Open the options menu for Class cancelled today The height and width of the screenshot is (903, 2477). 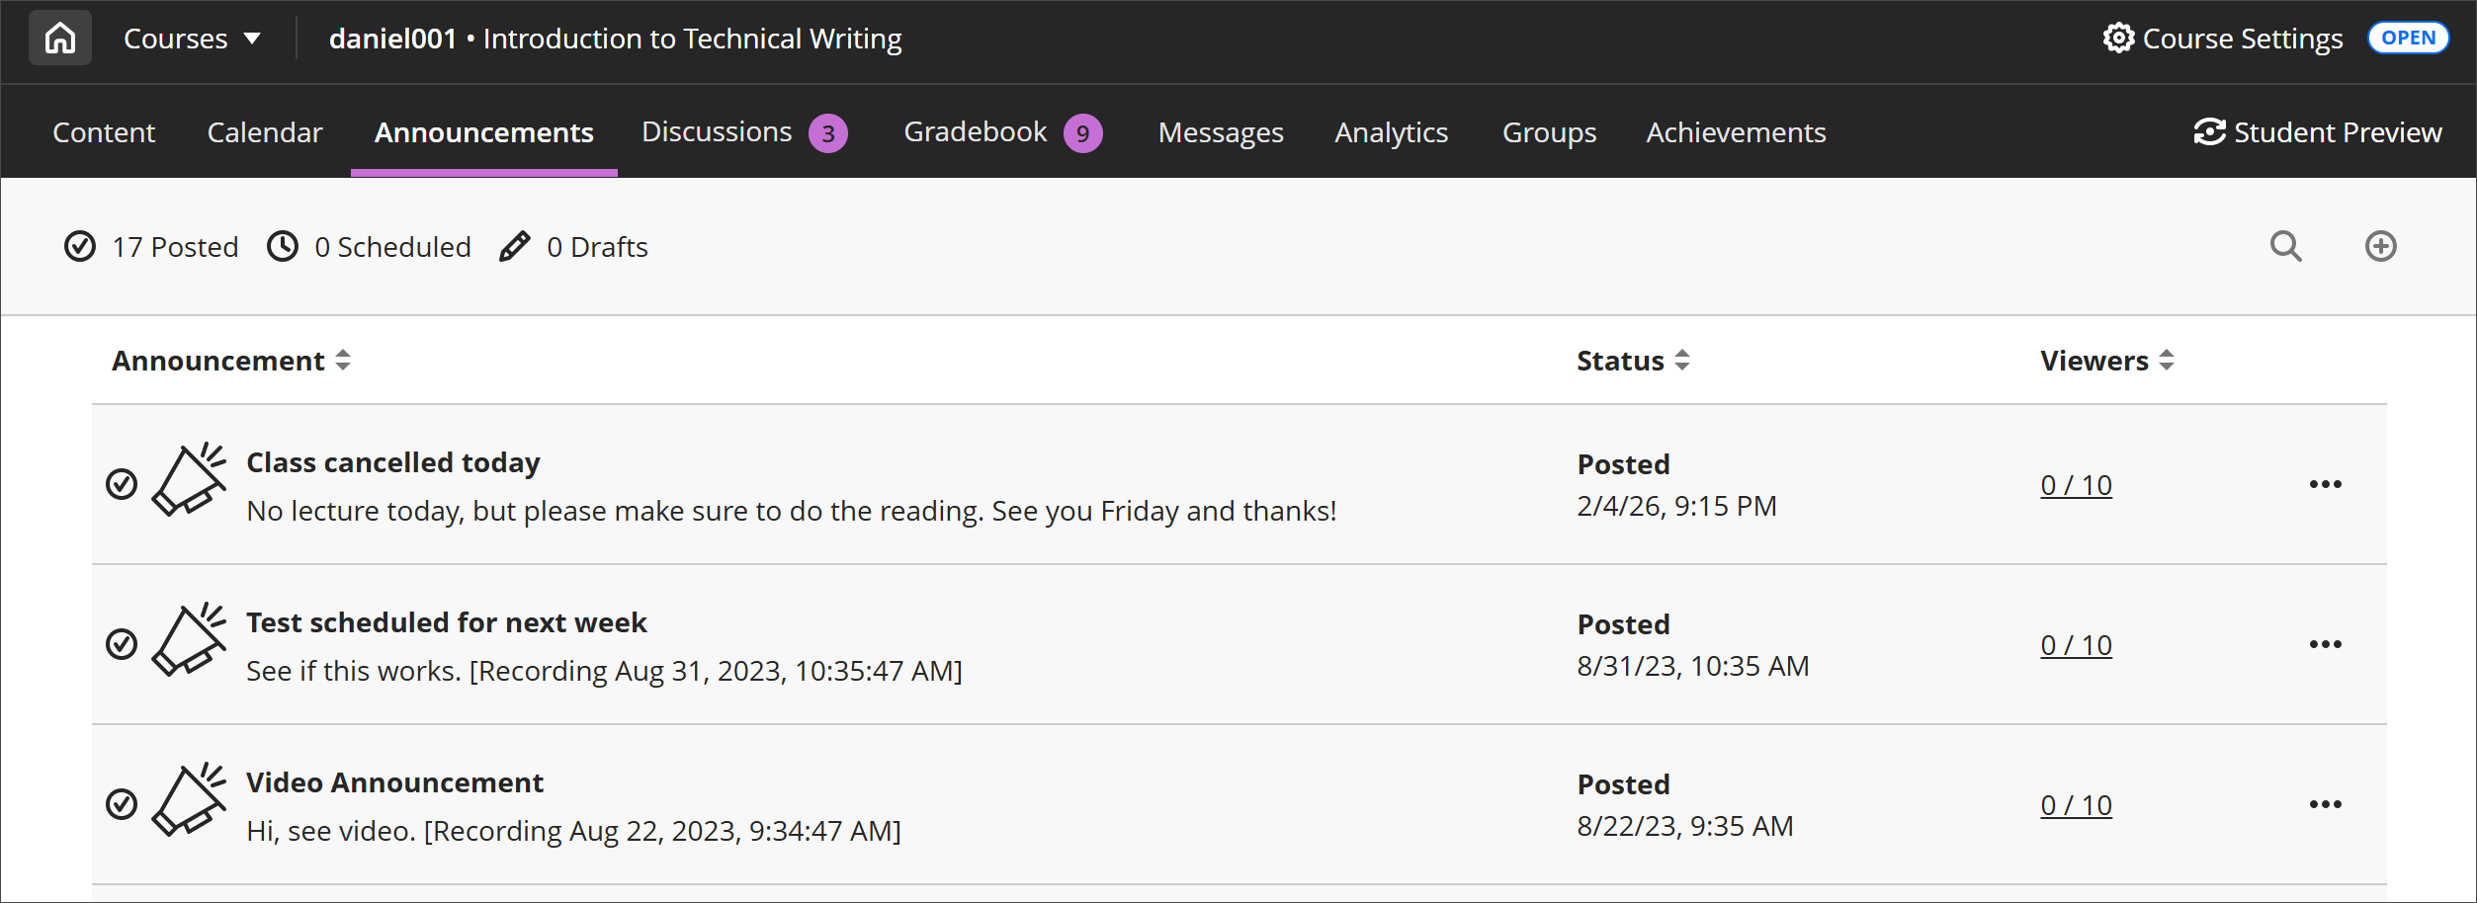pyautogui.click(x=2325, y=484)
